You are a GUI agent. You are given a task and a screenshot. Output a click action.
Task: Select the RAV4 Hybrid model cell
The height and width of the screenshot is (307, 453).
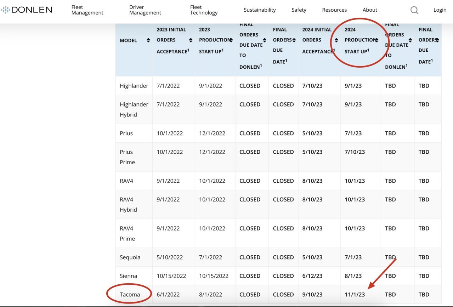(134, 205)
